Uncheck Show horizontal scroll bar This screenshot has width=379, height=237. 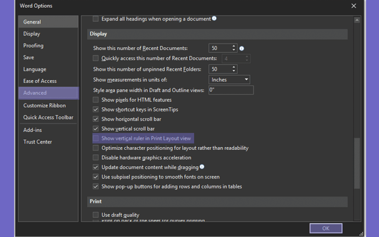(96, 119)
